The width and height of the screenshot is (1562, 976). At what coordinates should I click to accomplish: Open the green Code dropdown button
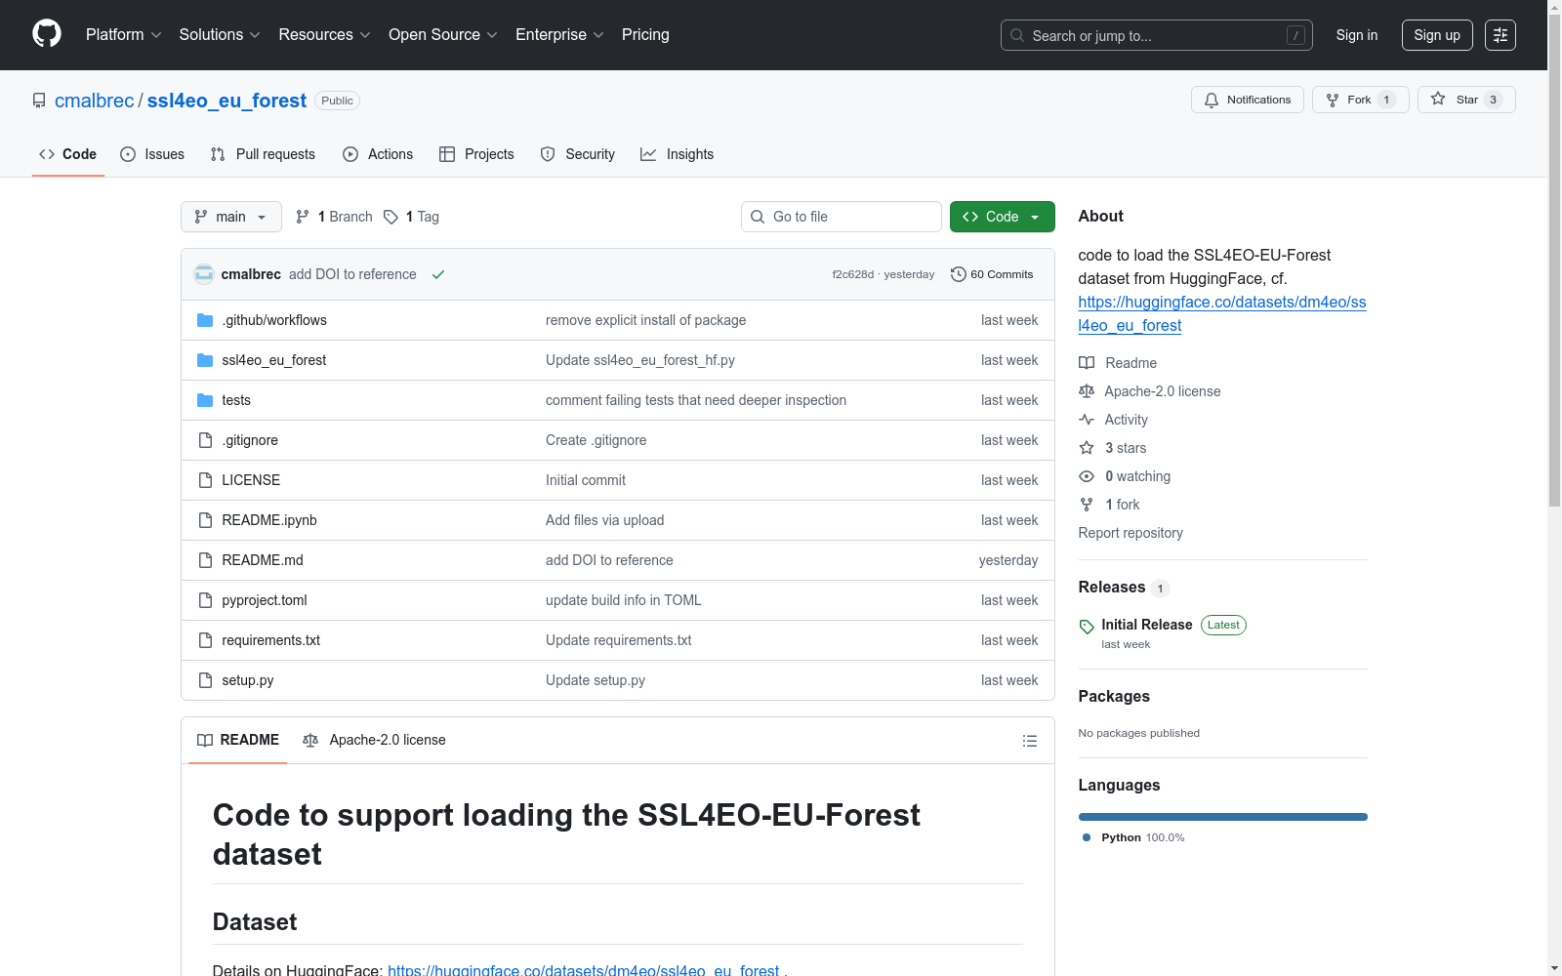(1002, 217)
